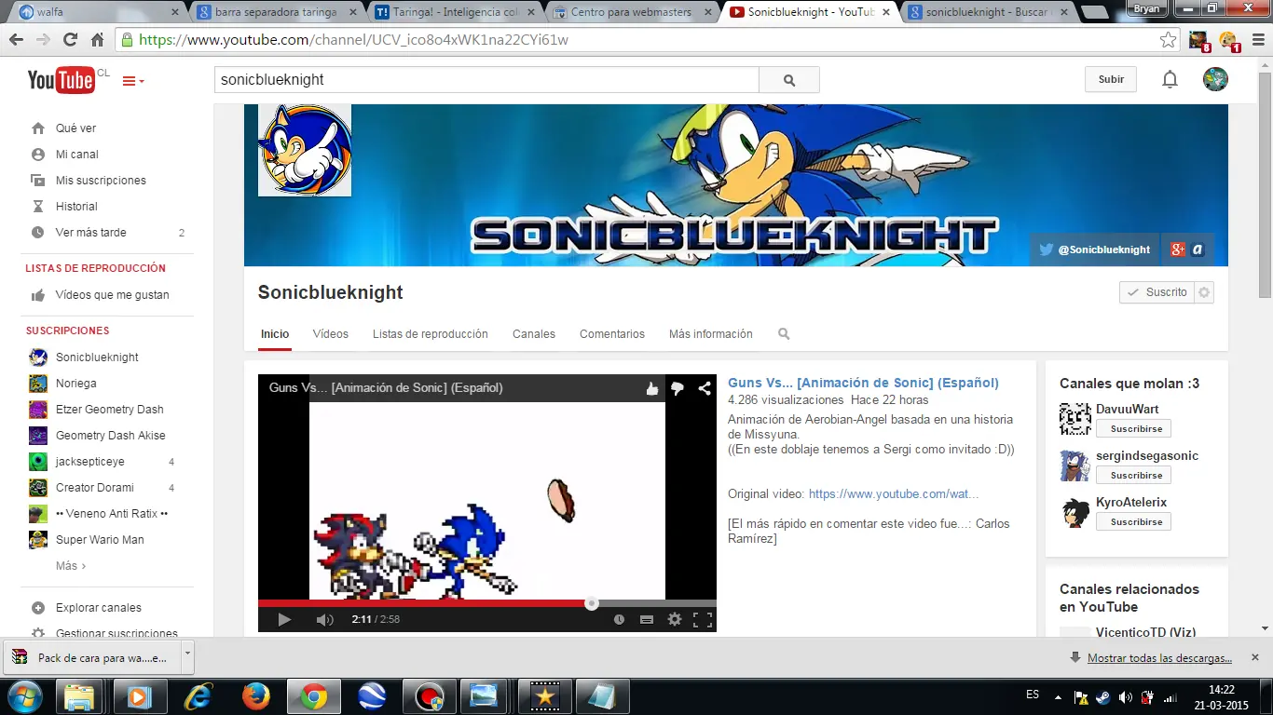The height and width of the screenshot is (715, 1273).
Task: Open the YouTube guide menu icon
Action: [133, 81]
